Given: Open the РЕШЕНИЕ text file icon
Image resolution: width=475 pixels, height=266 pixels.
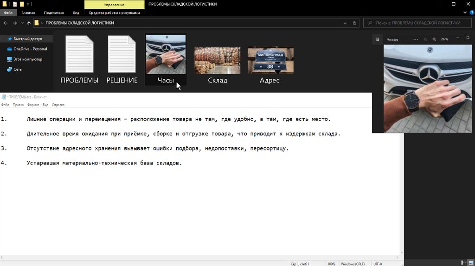Looking at the screenshot, I should click(x=122, y=55).
